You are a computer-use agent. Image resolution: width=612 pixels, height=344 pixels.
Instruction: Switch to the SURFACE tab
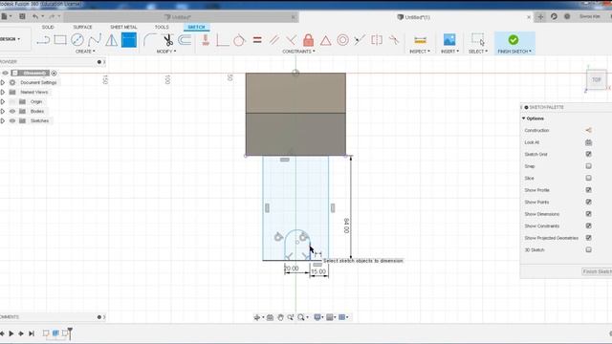tap(83, 27)
